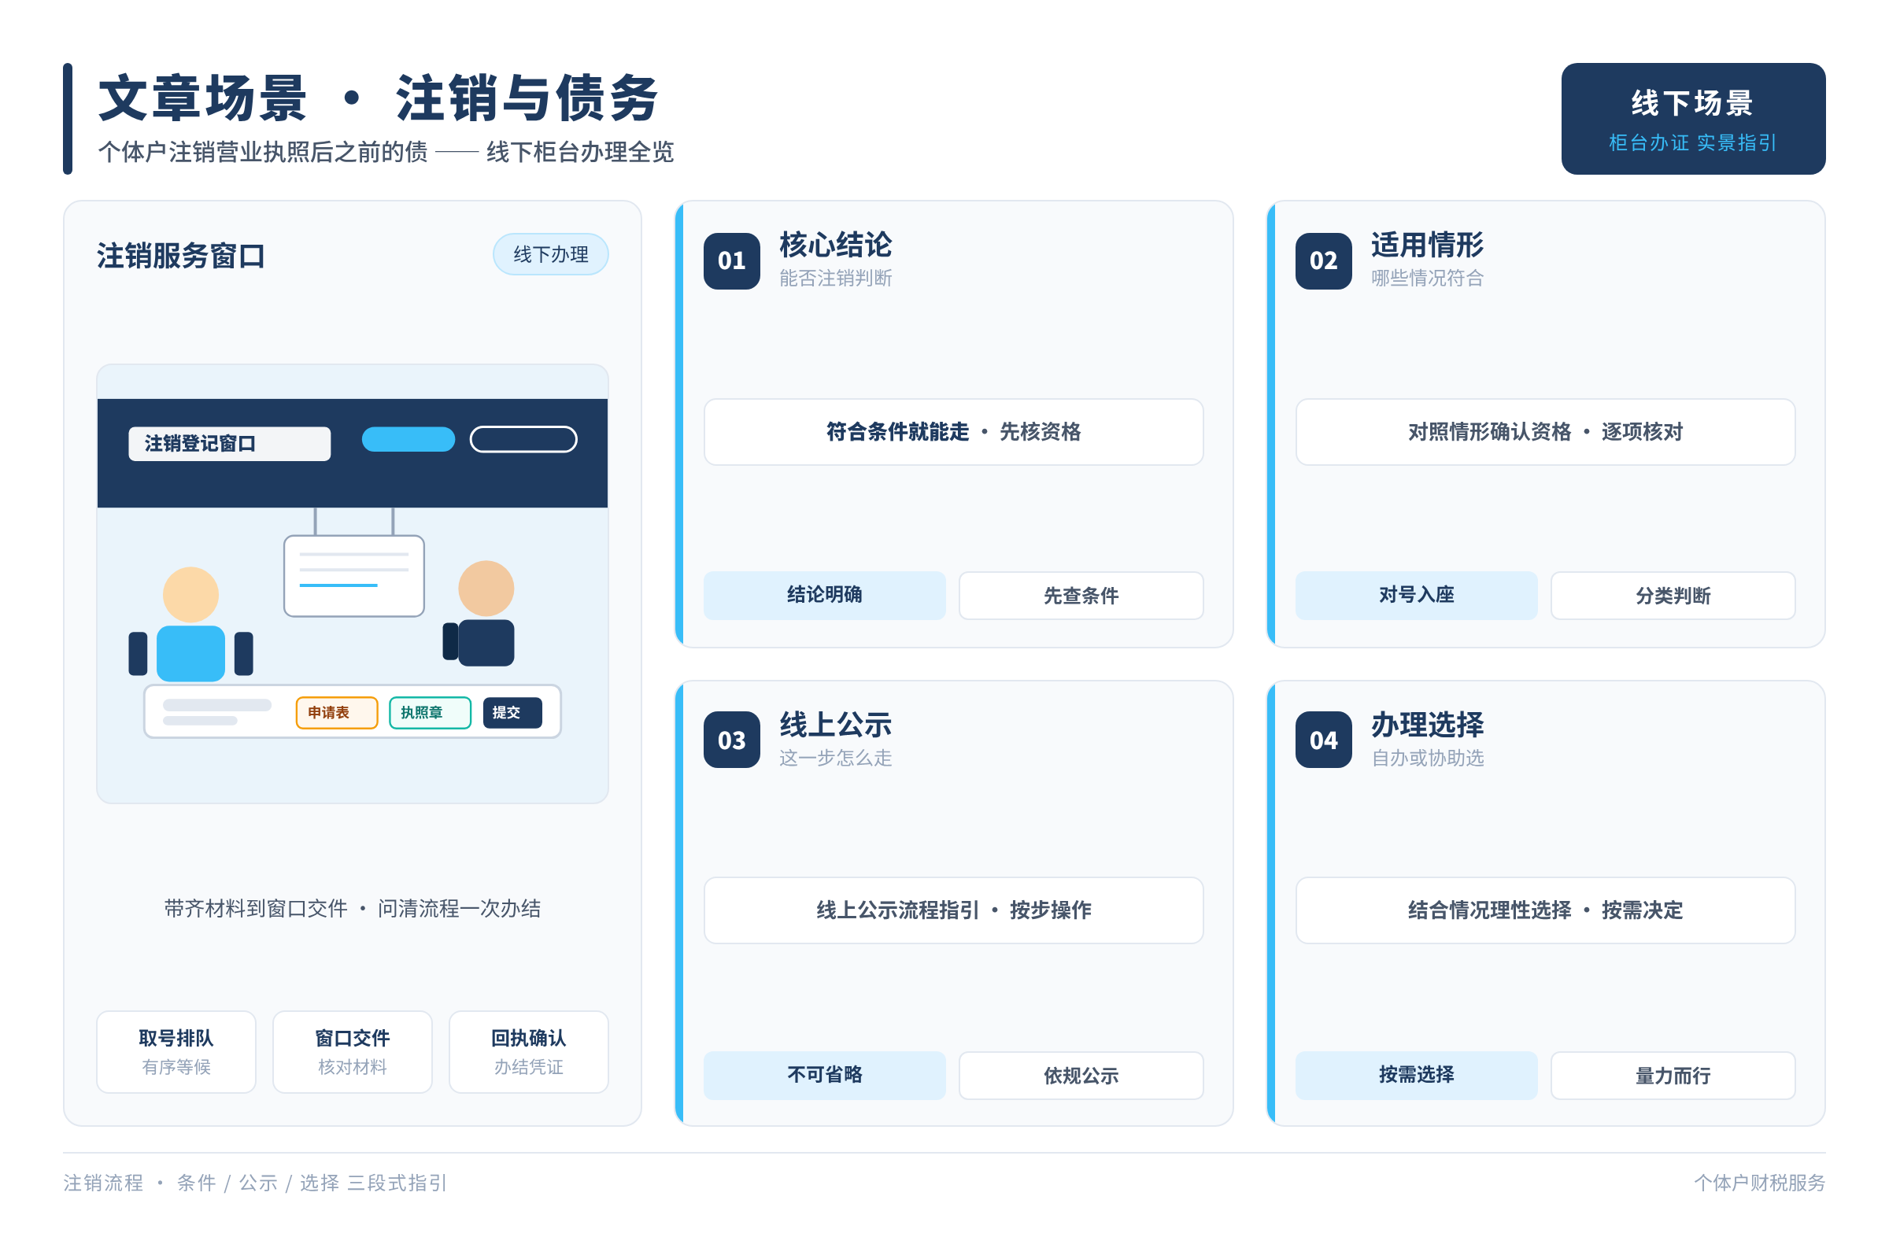1889x1259 pixels.
Task: Click the 注销服务窗口 panel title
Action: (181, 257)
